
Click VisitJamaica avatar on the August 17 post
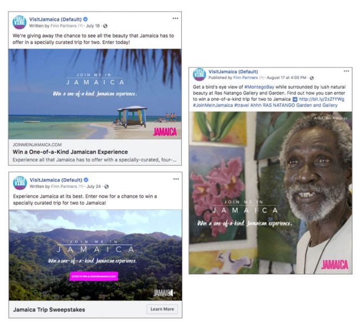[x=199, y=74]
